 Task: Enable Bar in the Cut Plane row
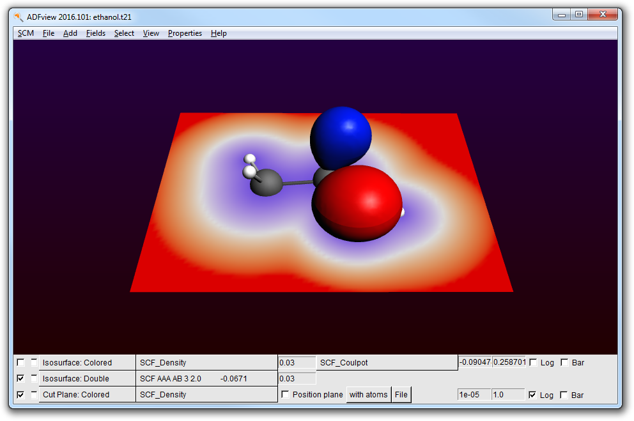point(564,395)
